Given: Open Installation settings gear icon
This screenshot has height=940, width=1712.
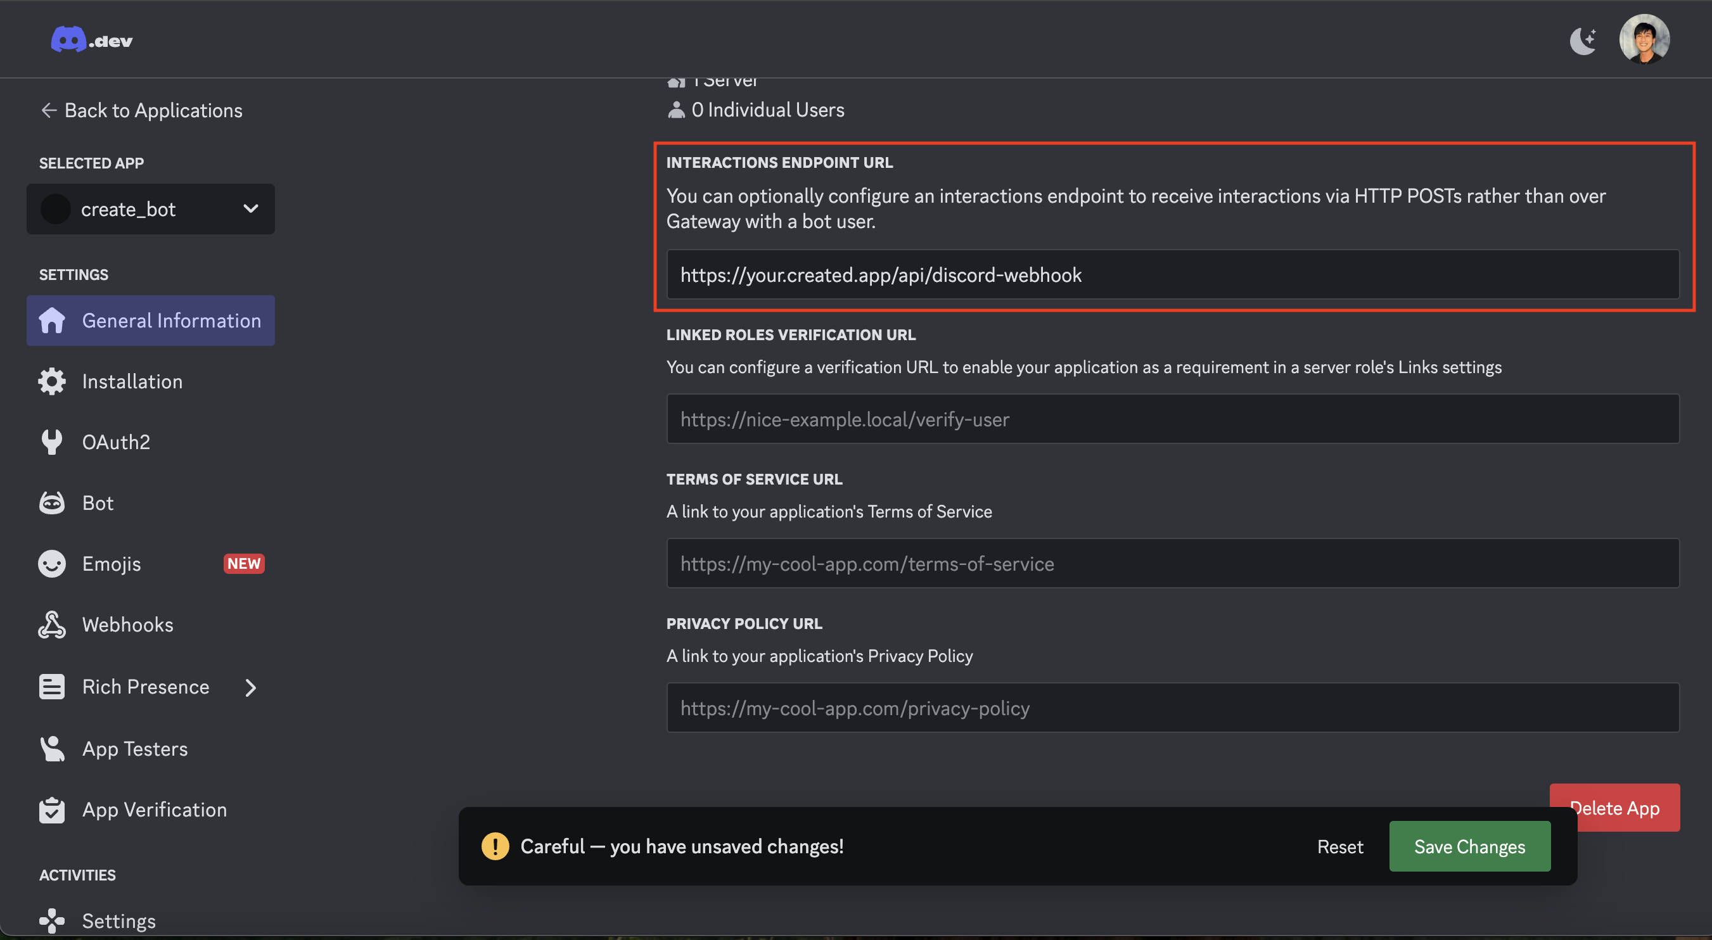Looking at the screenshot, I should [x=52, y=381].
